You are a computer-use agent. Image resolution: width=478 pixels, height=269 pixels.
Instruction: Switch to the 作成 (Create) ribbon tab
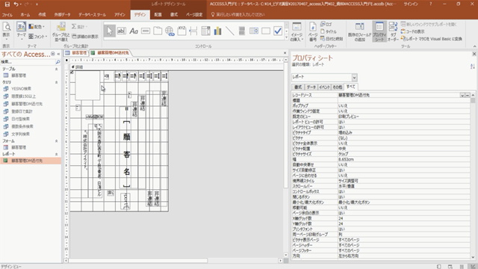coord(42,15)
